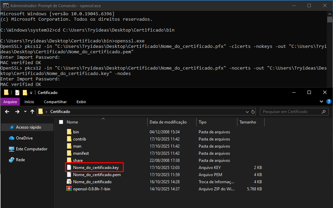Go back with the left arrow button
Image resolution: width=333 pixels, height=208 pixels.
7,112
